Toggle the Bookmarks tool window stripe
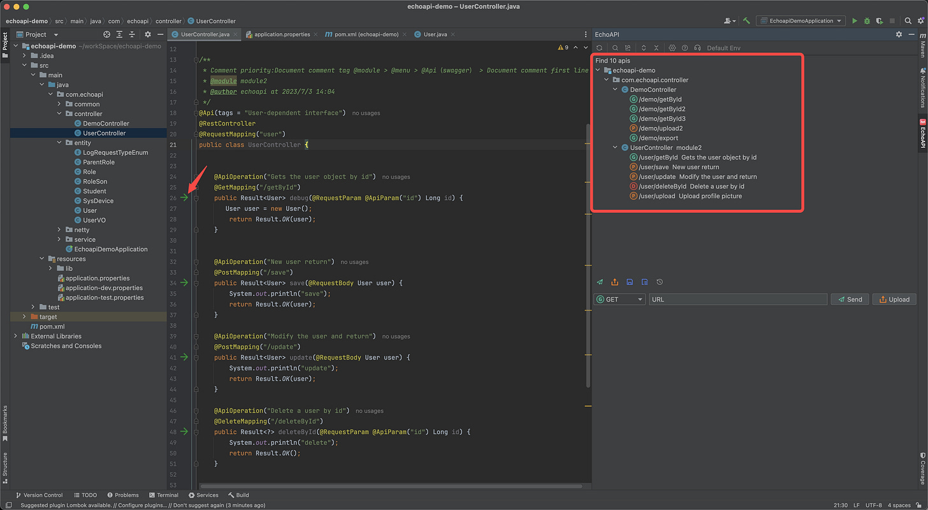Screen dimensions: 928x510 pos(5,423)
